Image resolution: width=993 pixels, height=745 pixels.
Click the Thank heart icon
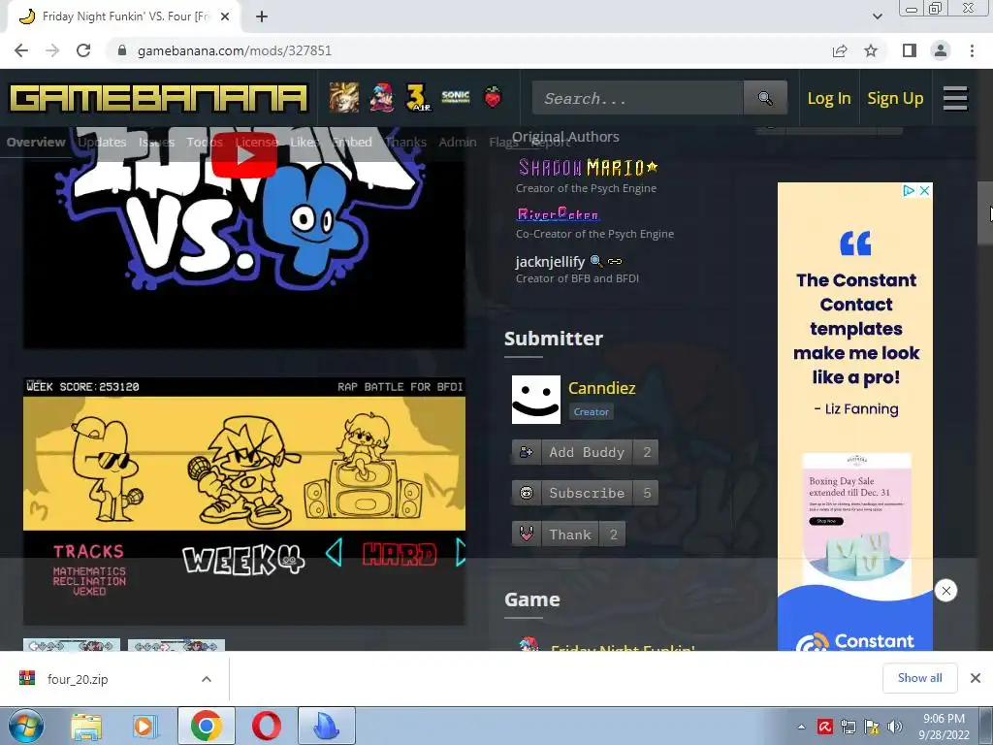tap(527, 534)
